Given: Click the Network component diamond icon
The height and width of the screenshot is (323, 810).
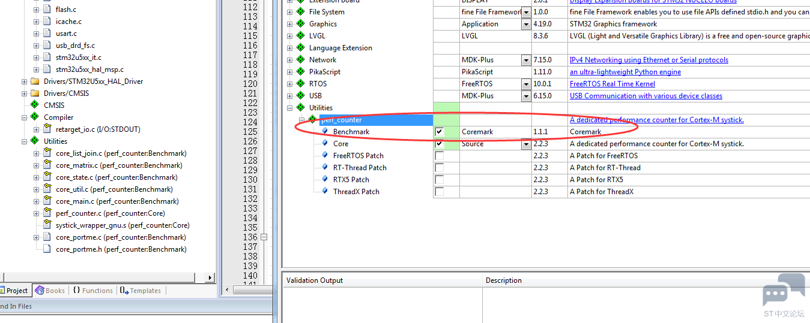Looking at the screenshot, I should point(300,60).
